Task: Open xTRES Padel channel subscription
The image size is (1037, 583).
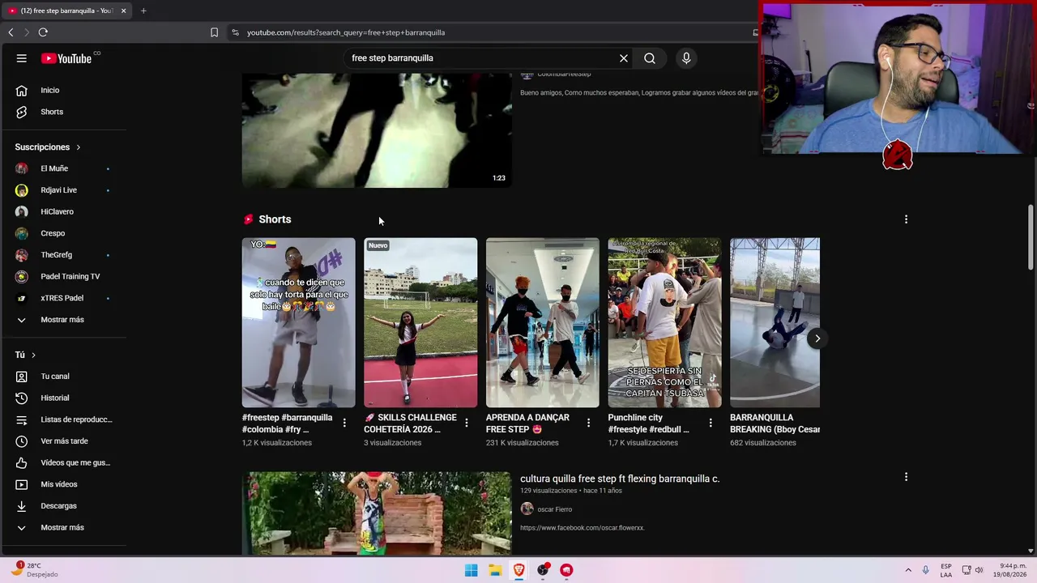Action: tap(63, 298)
